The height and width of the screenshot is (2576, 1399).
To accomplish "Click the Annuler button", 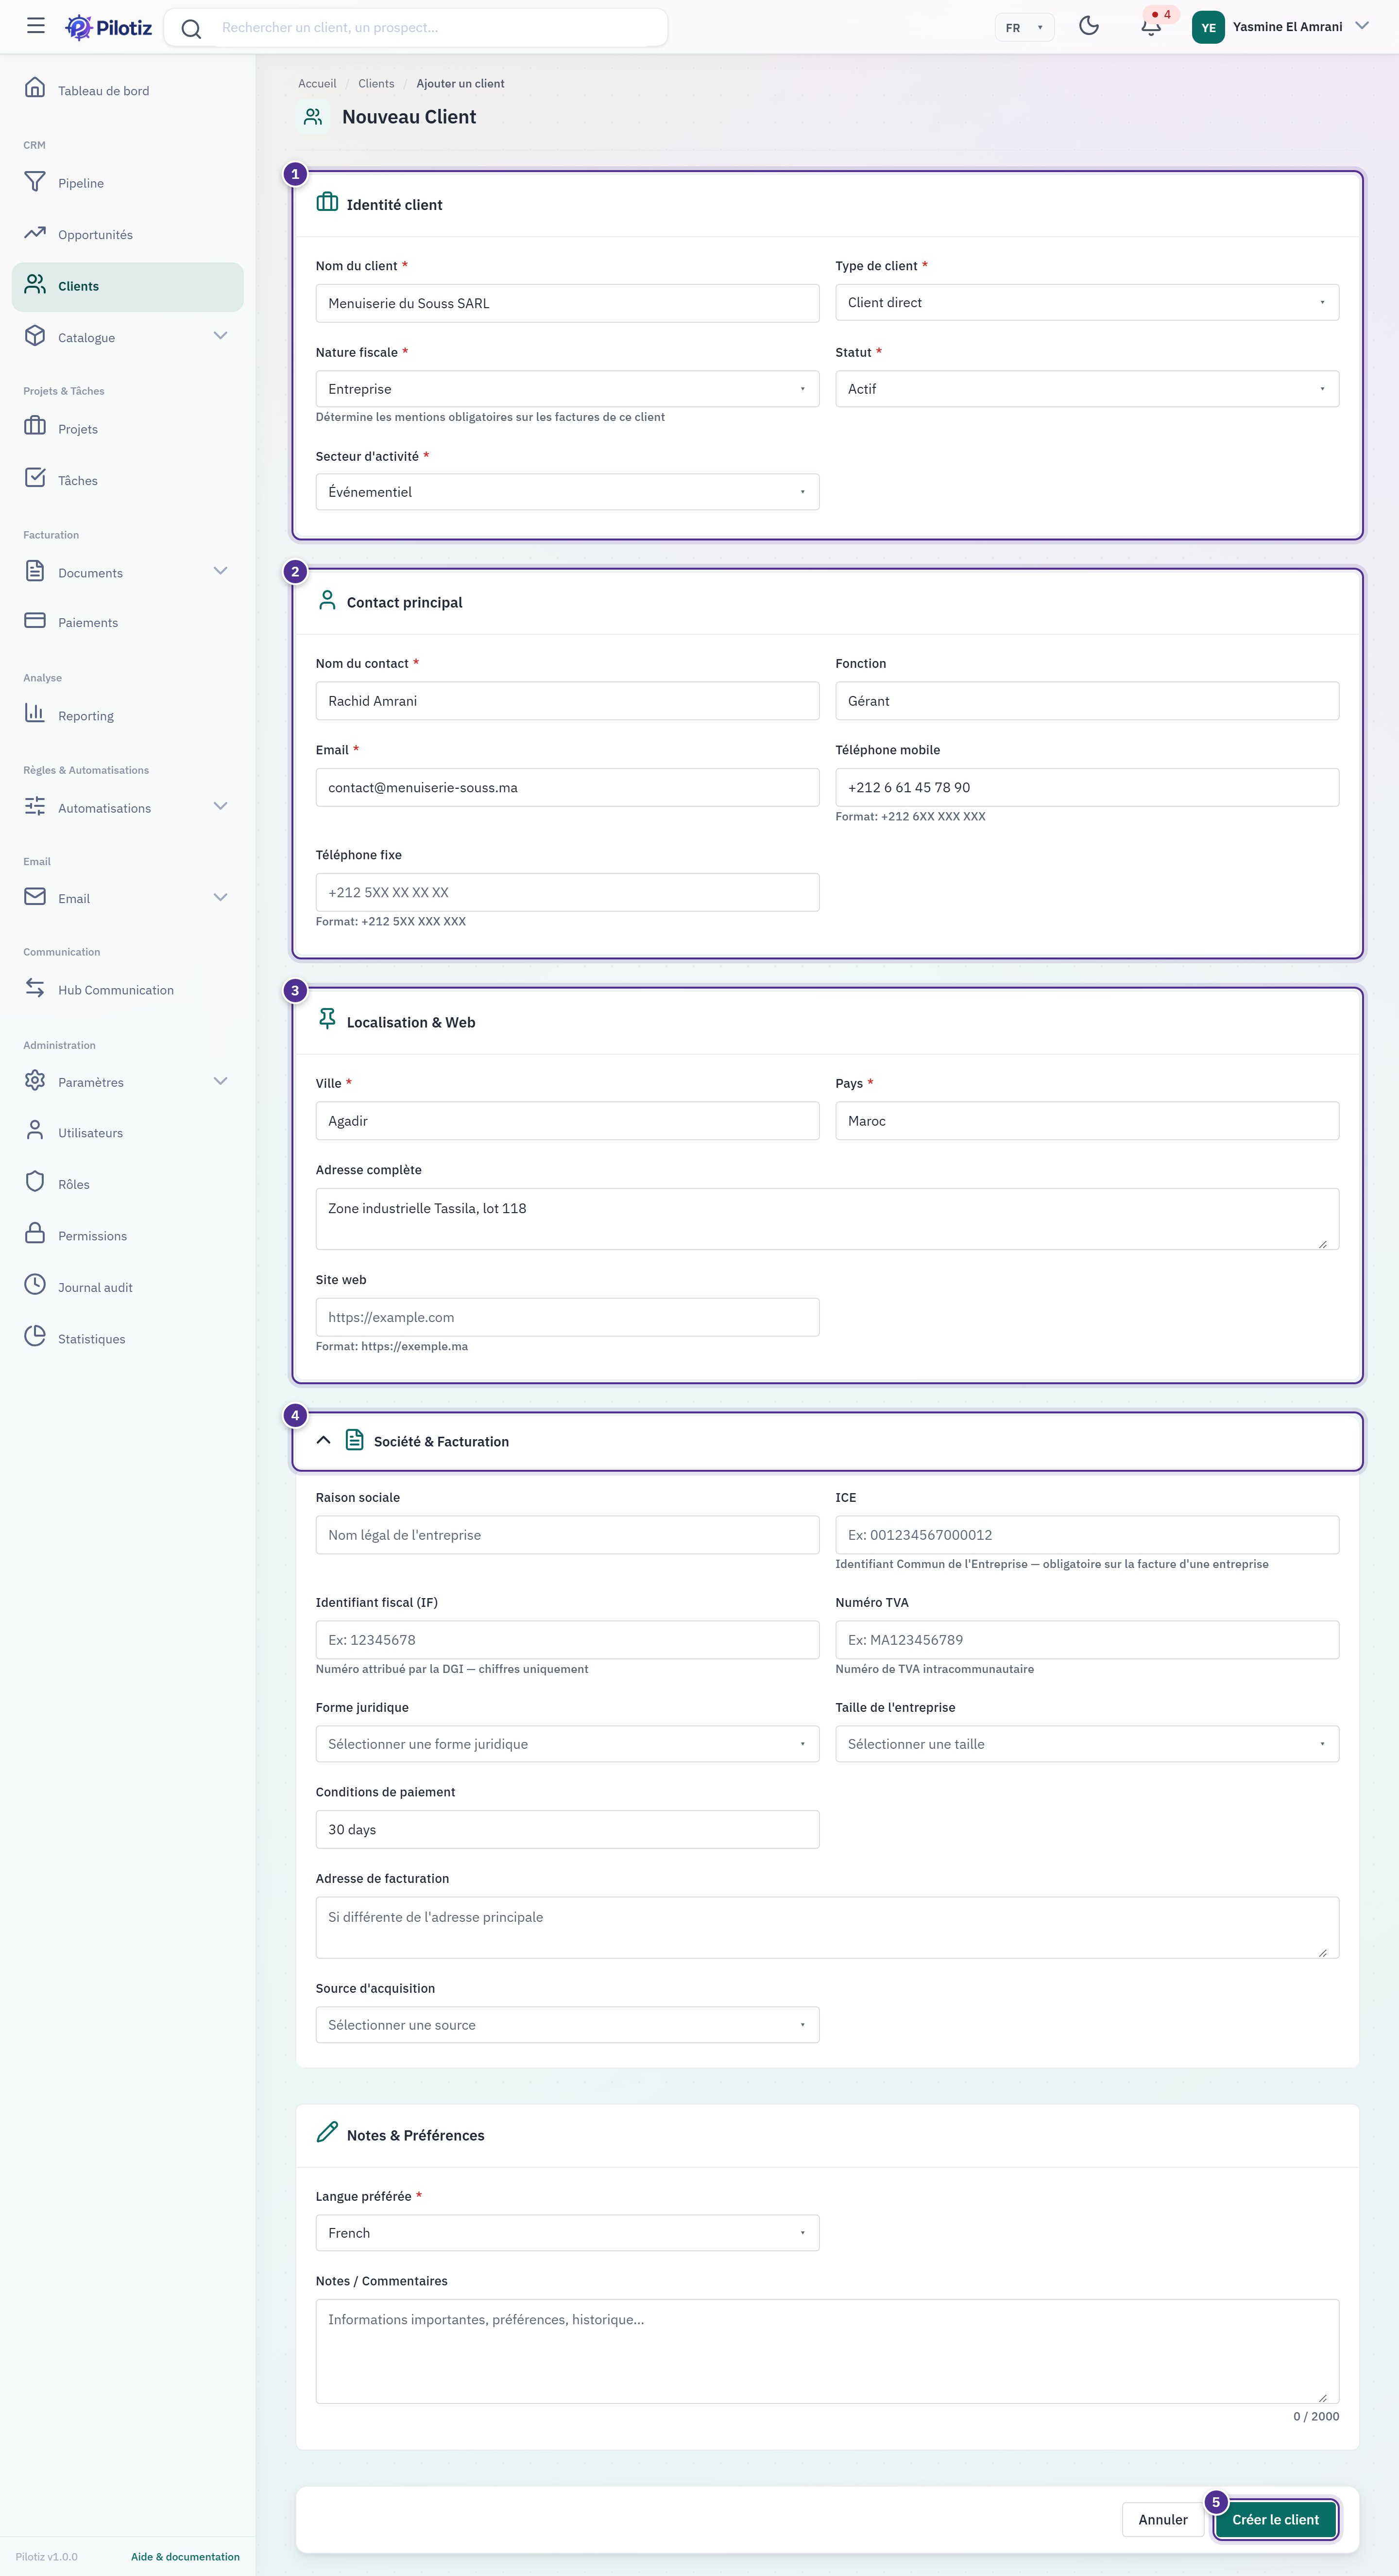I will [1163, 2520].
